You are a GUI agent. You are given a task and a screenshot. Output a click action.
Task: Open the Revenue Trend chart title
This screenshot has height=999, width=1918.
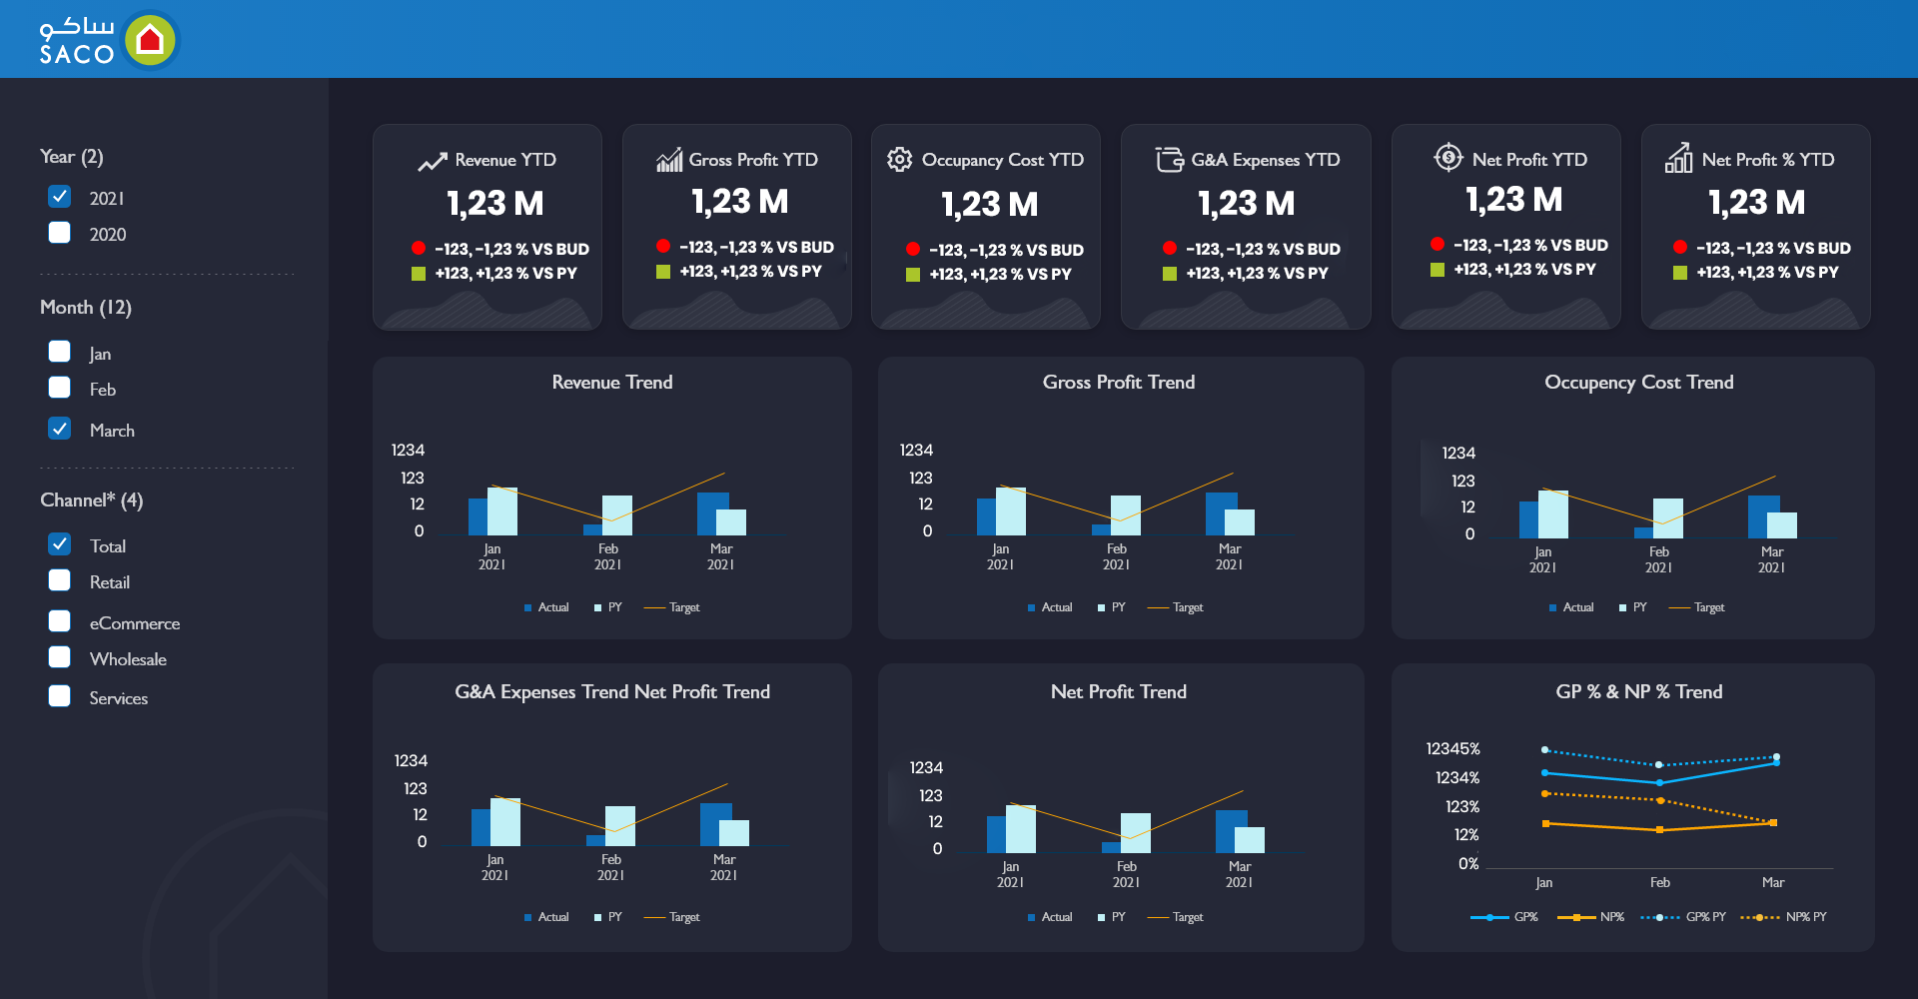pyautogui.click(x=612, y=383)
